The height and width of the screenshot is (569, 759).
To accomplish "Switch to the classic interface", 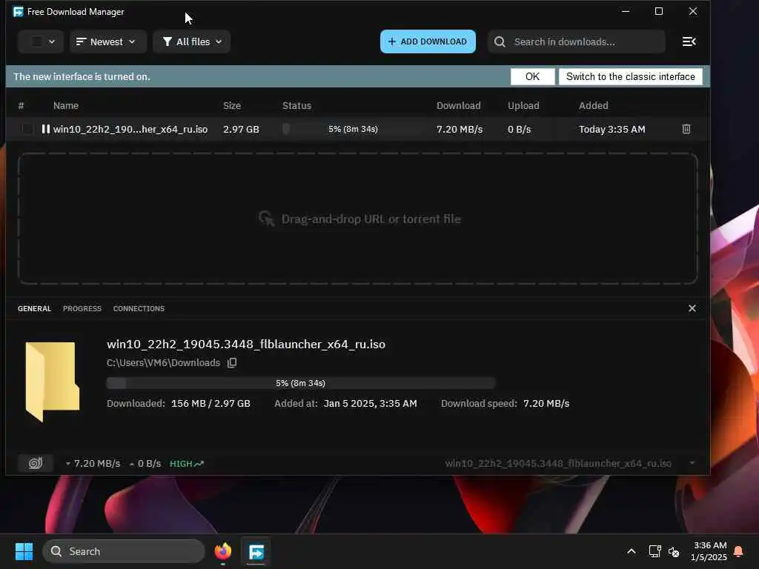I will (630, 76).
